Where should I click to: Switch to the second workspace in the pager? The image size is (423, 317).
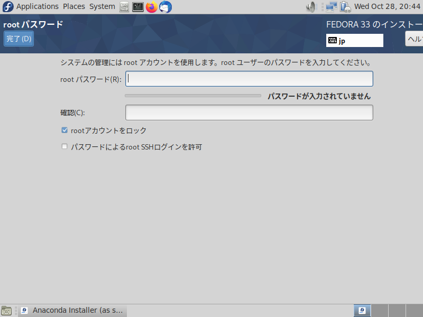click(x=380, y=311)
